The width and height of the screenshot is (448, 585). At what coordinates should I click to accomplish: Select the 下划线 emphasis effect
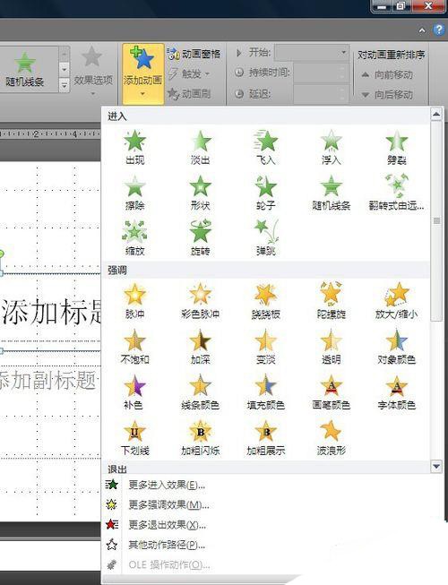coord(134,437)
